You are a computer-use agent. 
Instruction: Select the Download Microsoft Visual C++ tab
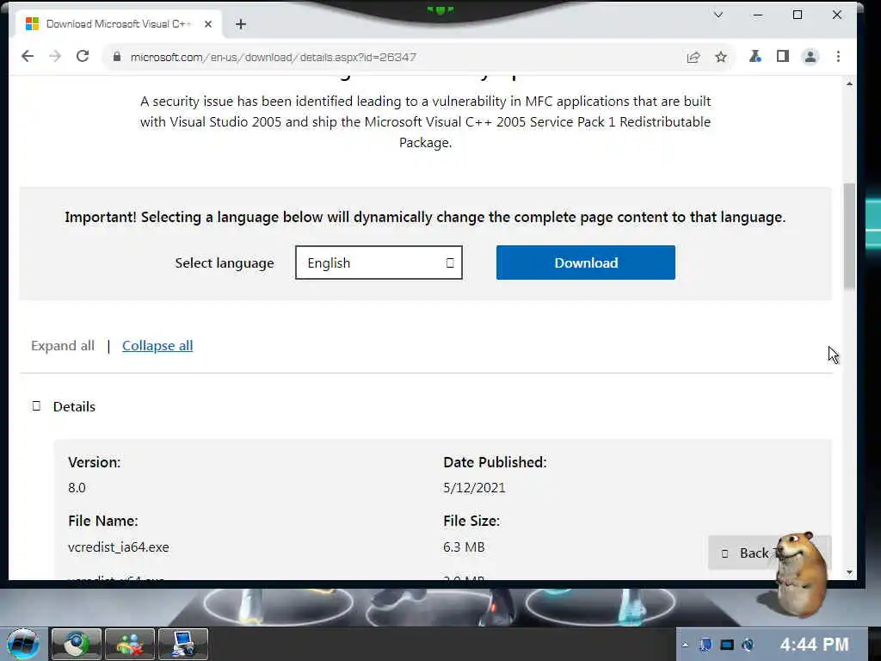pos(117,24)
